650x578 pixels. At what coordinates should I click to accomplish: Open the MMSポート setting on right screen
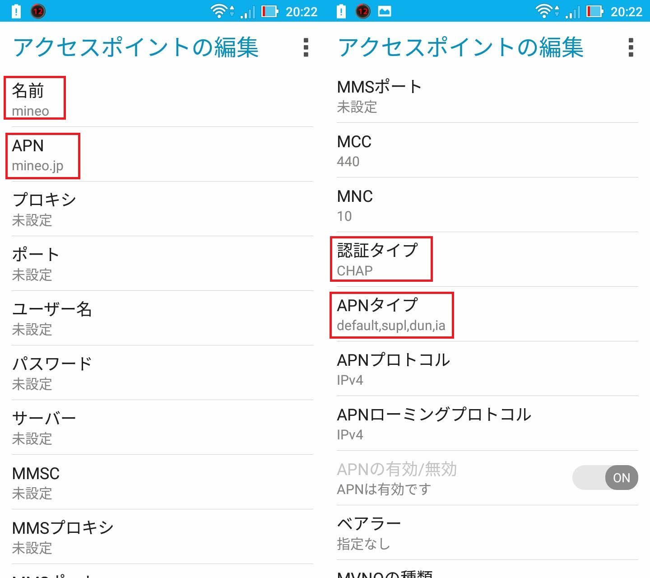(487, 96)
